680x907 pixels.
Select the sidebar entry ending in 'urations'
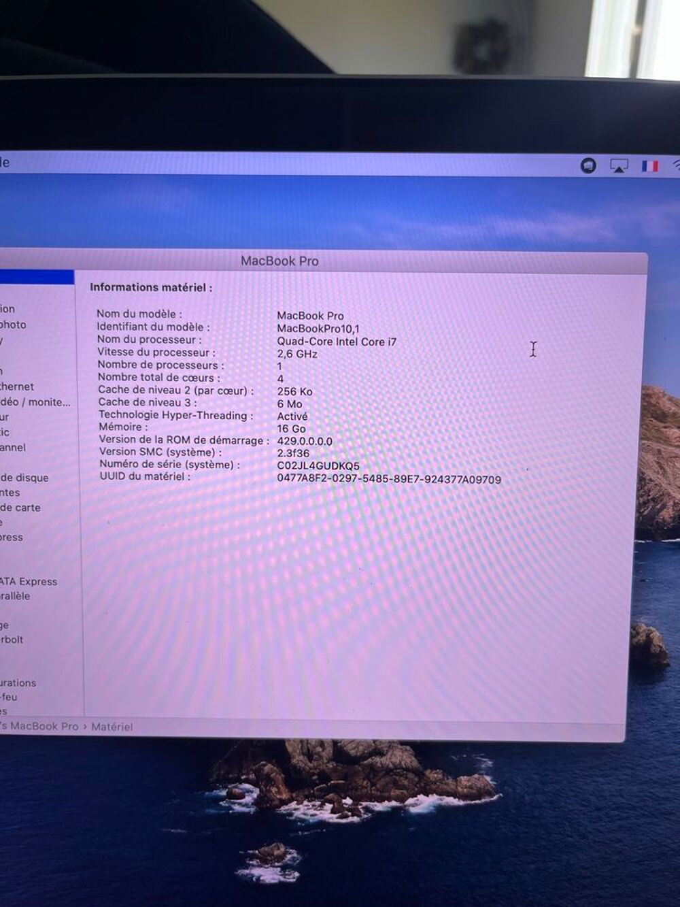click(x=18, y=682)
